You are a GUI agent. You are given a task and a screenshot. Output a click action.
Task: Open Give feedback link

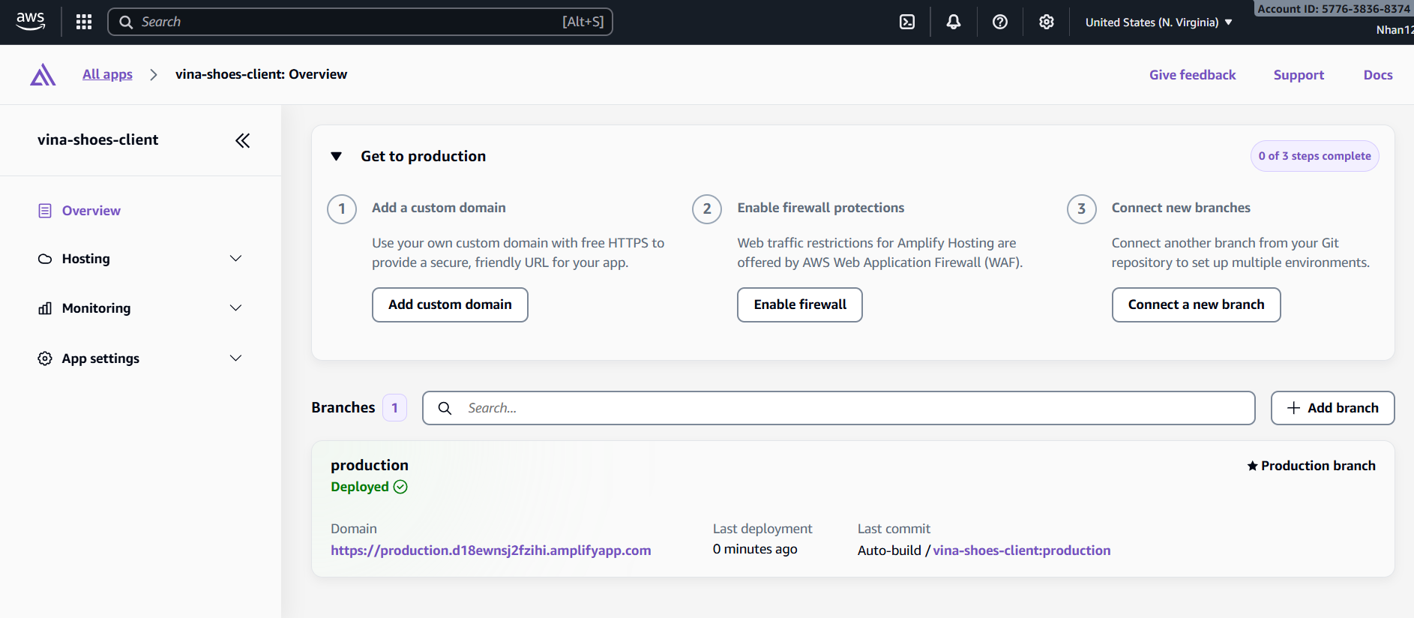pyautogui.click(x=1192, y=75)
